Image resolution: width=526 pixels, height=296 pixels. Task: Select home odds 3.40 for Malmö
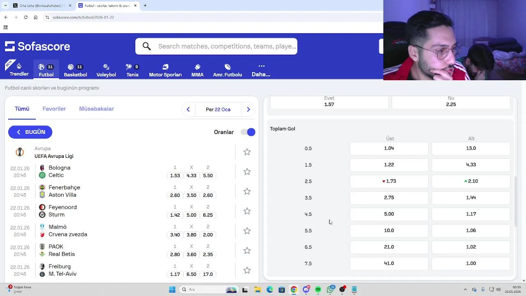click(175, 235)
